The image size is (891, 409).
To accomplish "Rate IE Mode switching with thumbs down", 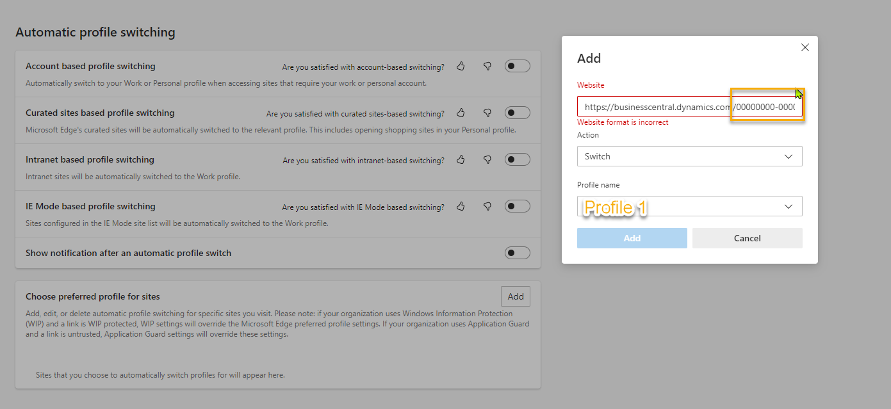I will point(487,205).
